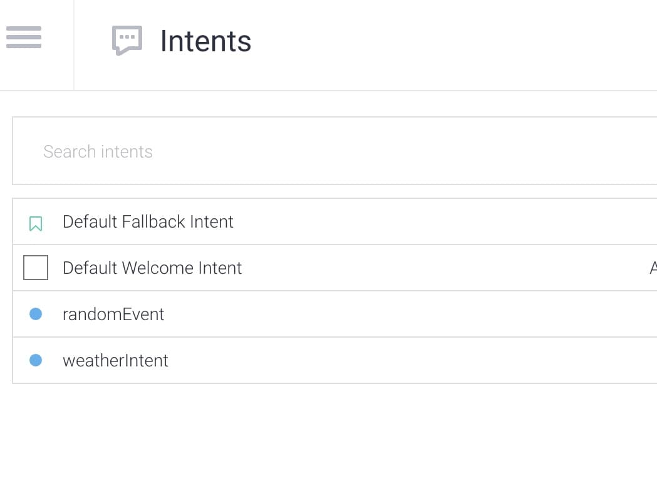Viewport: 657px width, 494px height.
Task: Click the cut-off 'A' label in Welcome row
Action: 653,268
